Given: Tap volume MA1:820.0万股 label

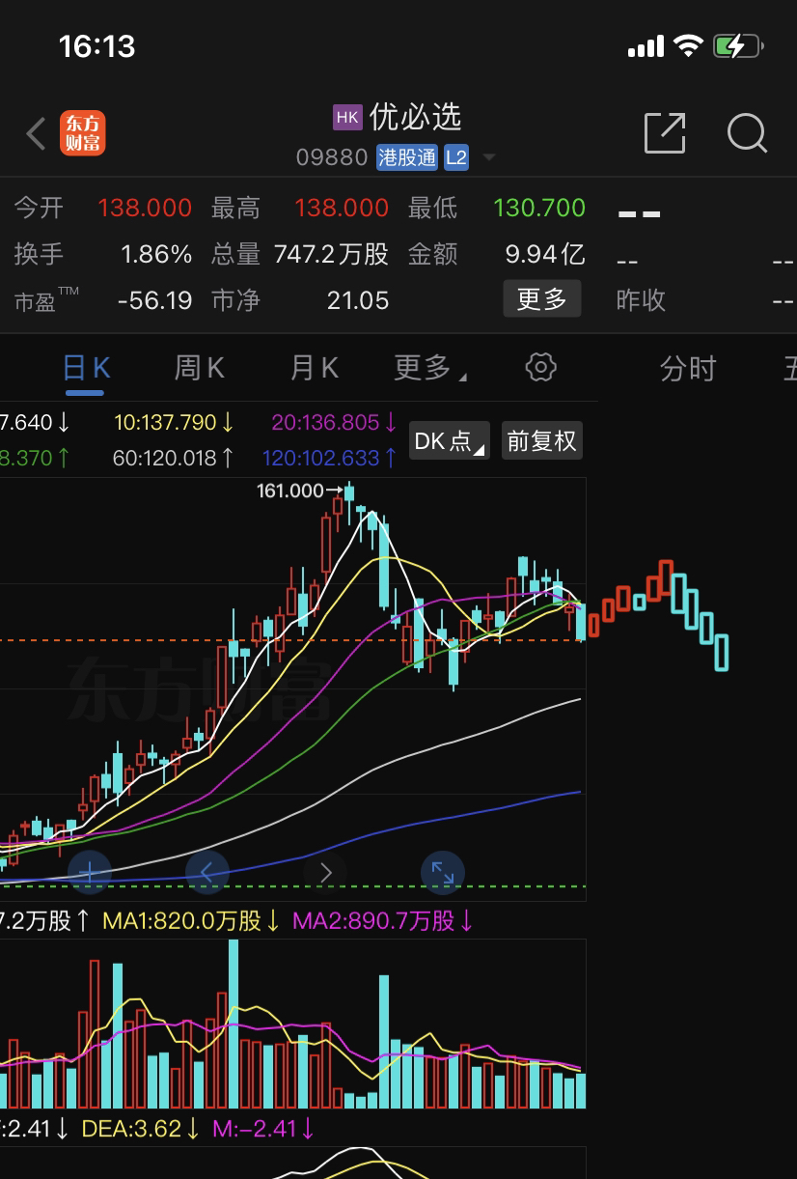Looking at the screenshot, I should (192, 921).
